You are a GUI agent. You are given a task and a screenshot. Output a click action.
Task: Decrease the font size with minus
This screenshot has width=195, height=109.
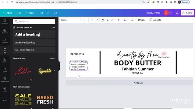[87, 20]
